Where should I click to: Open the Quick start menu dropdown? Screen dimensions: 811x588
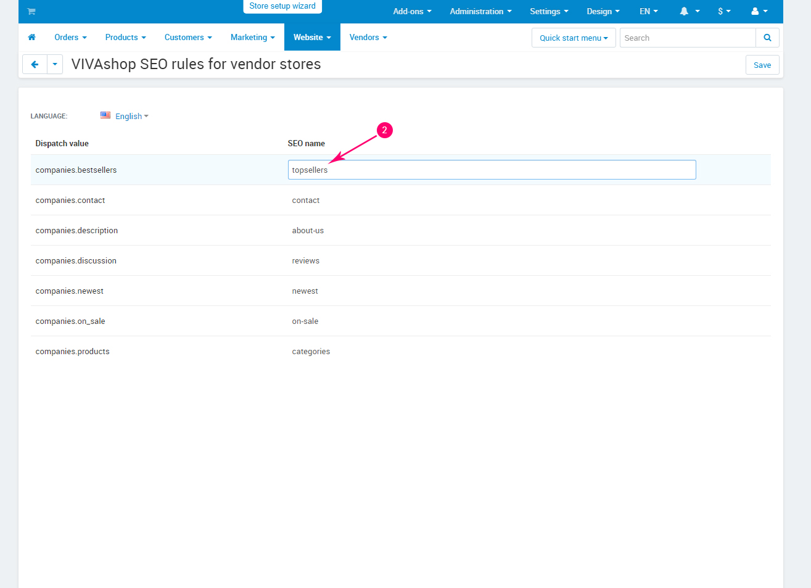click(x=573, y=38)
